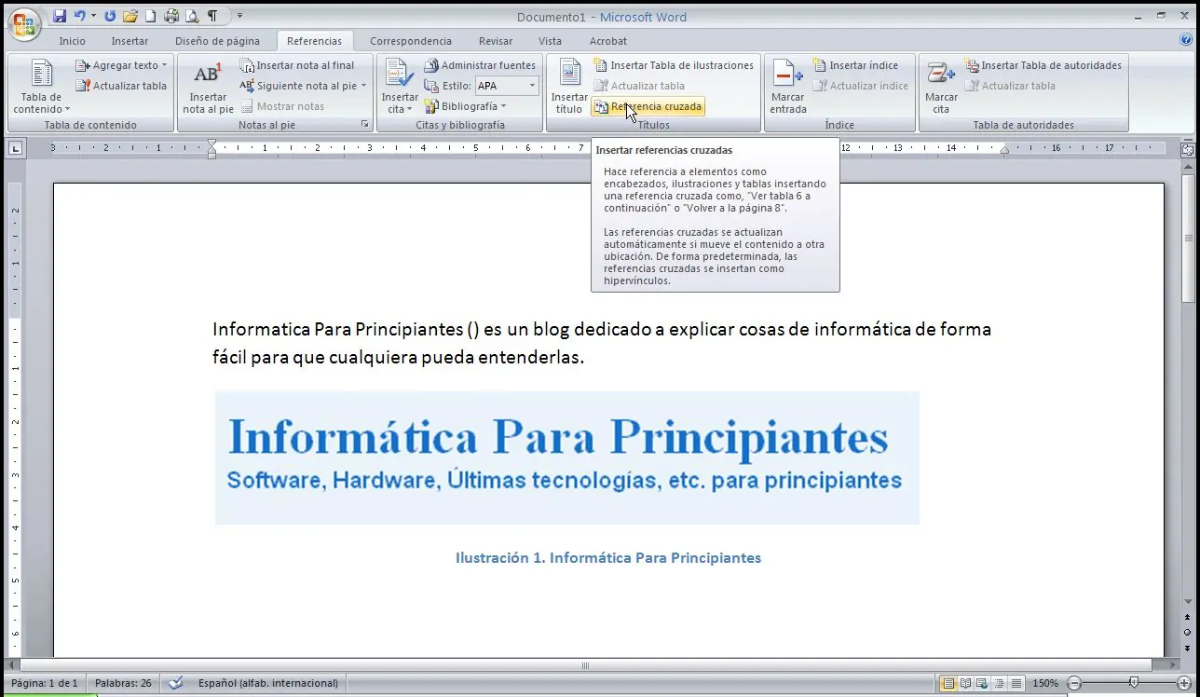Select the Referencias tab
The height and width of the screenshot is (697, 1200).
click(314, 41)
